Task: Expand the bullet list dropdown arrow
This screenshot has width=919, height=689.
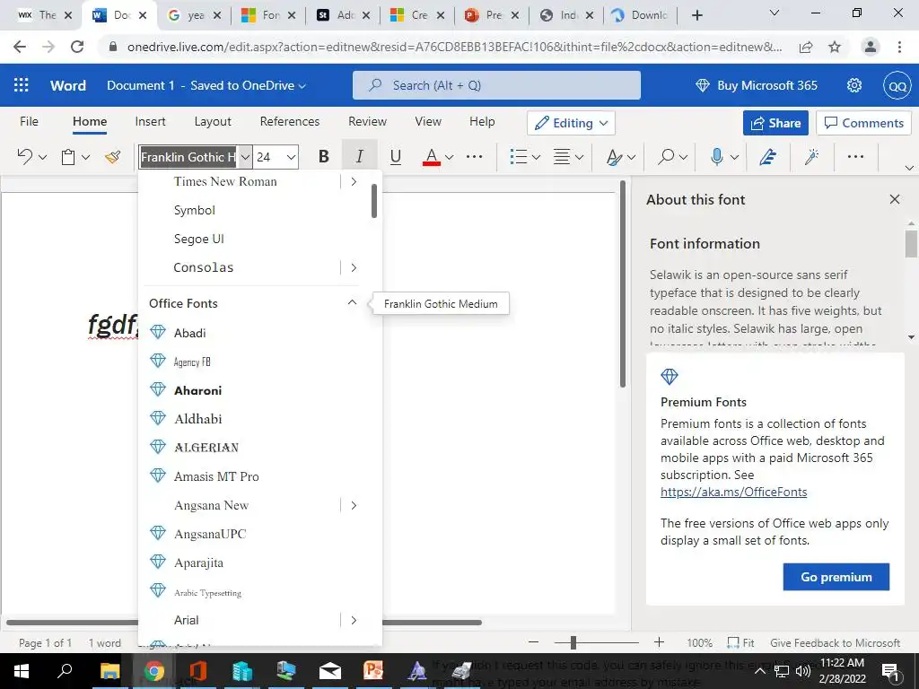Action: click(536, 157)
